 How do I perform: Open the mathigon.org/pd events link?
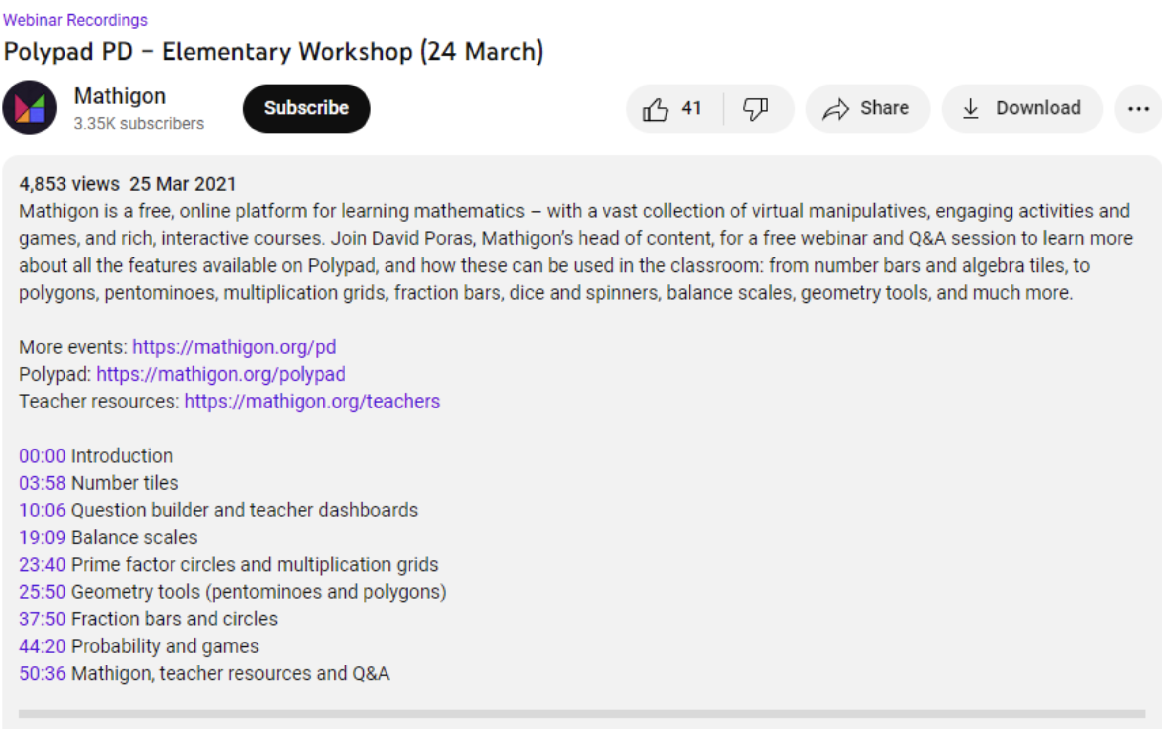[x=234, y=347]
